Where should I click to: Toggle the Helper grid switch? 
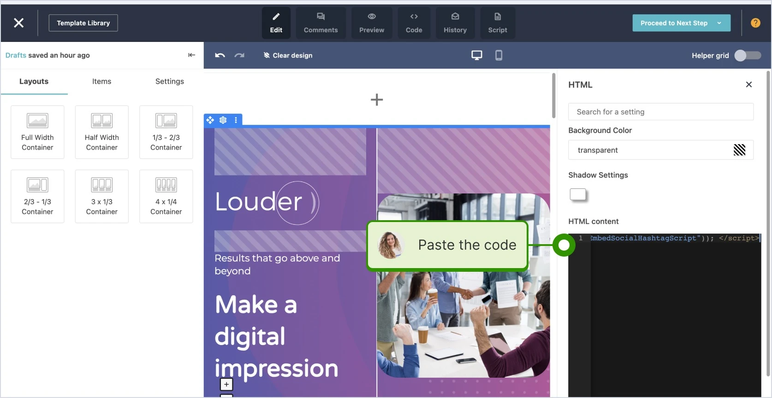click(748, 55)
